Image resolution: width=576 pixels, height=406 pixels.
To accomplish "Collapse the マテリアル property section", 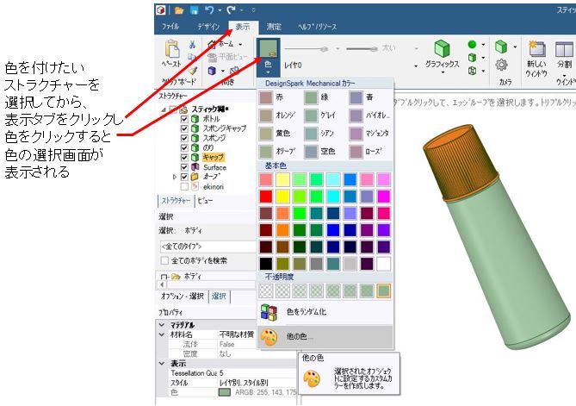I will tap(162, 325).
